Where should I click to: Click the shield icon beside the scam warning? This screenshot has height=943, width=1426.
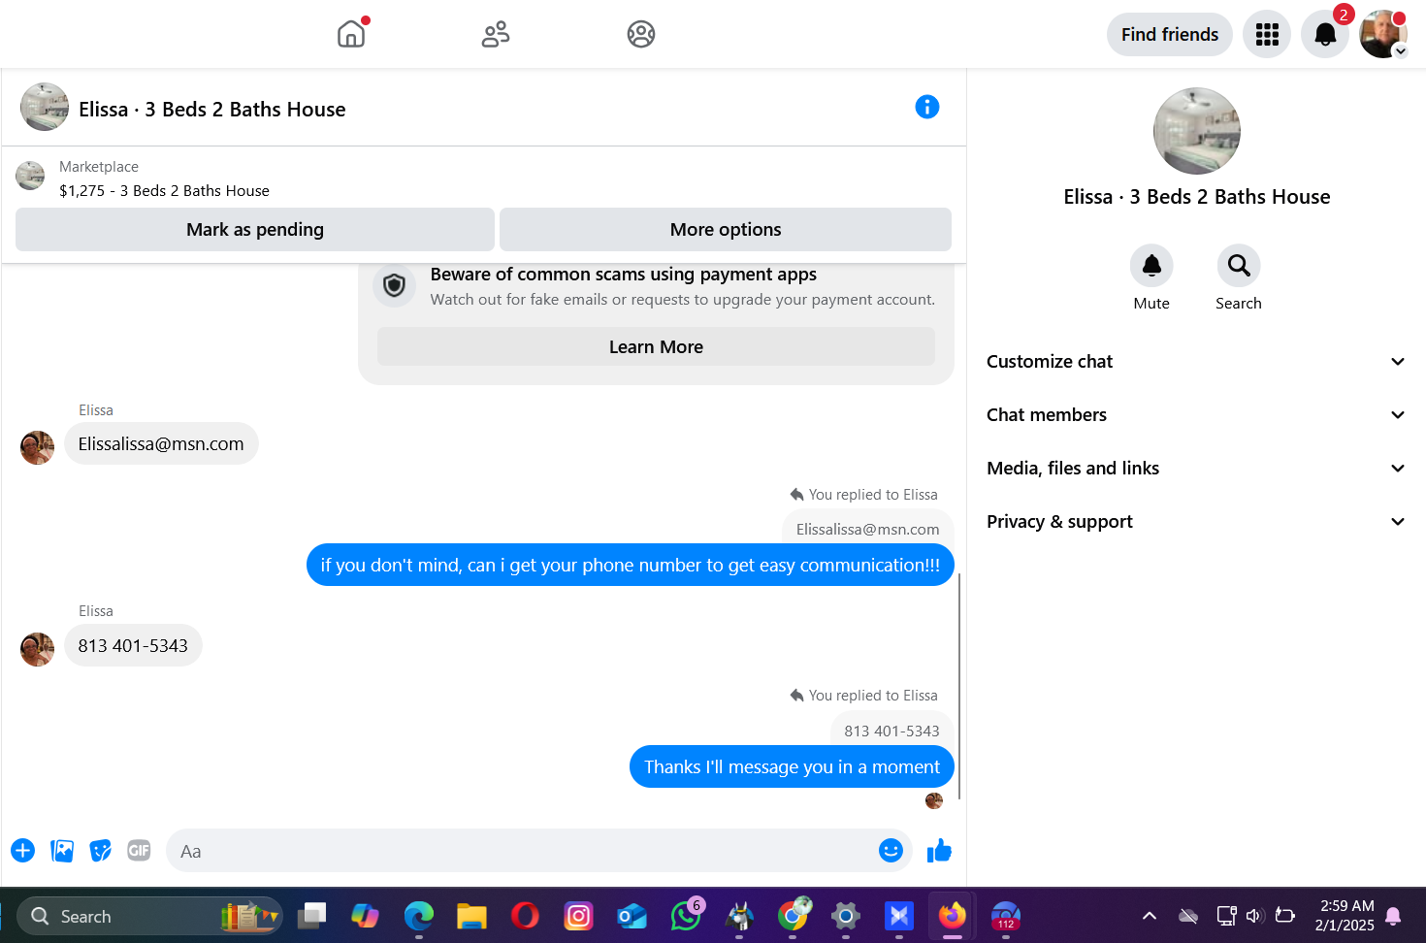(x=394, y=285)
